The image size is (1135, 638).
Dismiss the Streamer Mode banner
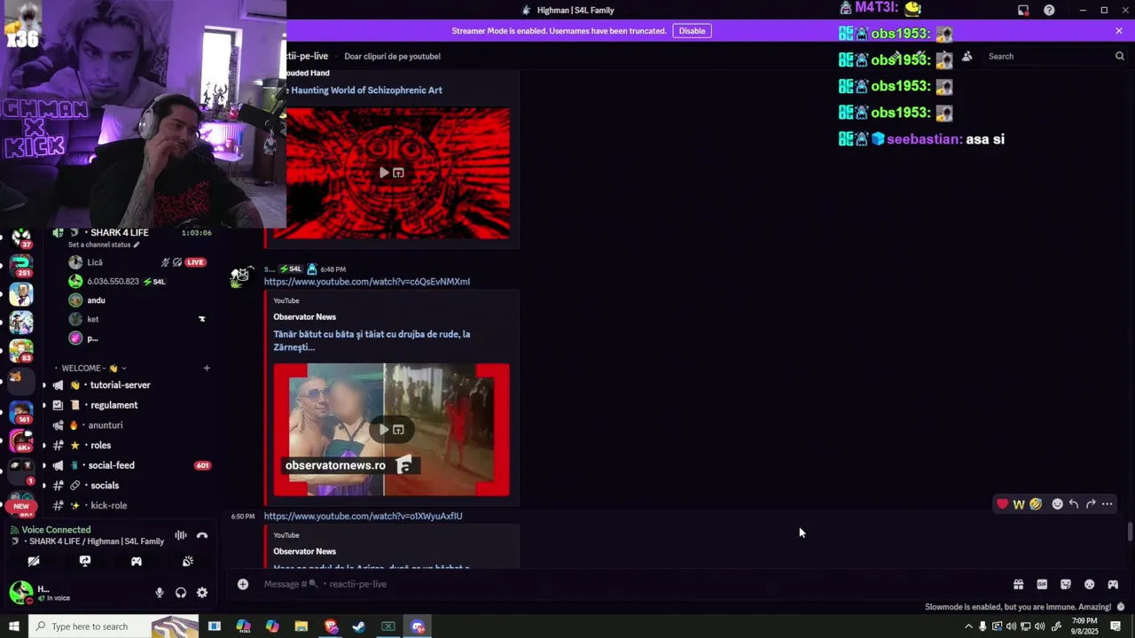(1119, 31)
